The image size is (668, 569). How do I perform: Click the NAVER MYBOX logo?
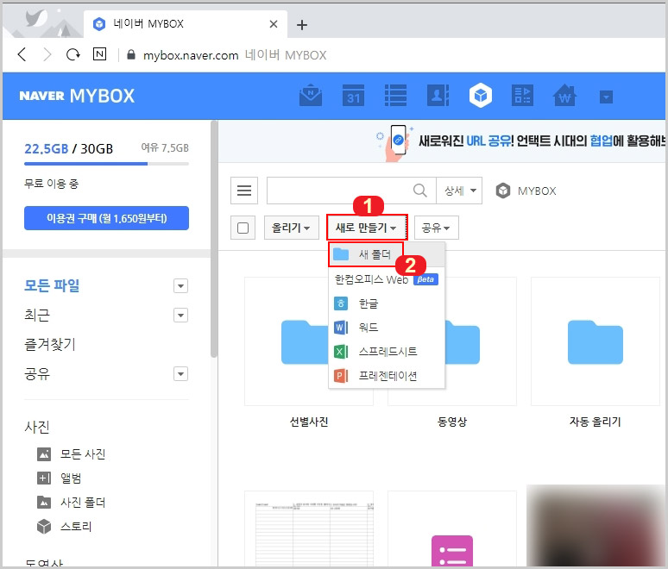77,96
